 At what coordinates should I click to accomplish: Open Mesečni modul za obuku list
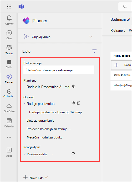tap(45, 137)
